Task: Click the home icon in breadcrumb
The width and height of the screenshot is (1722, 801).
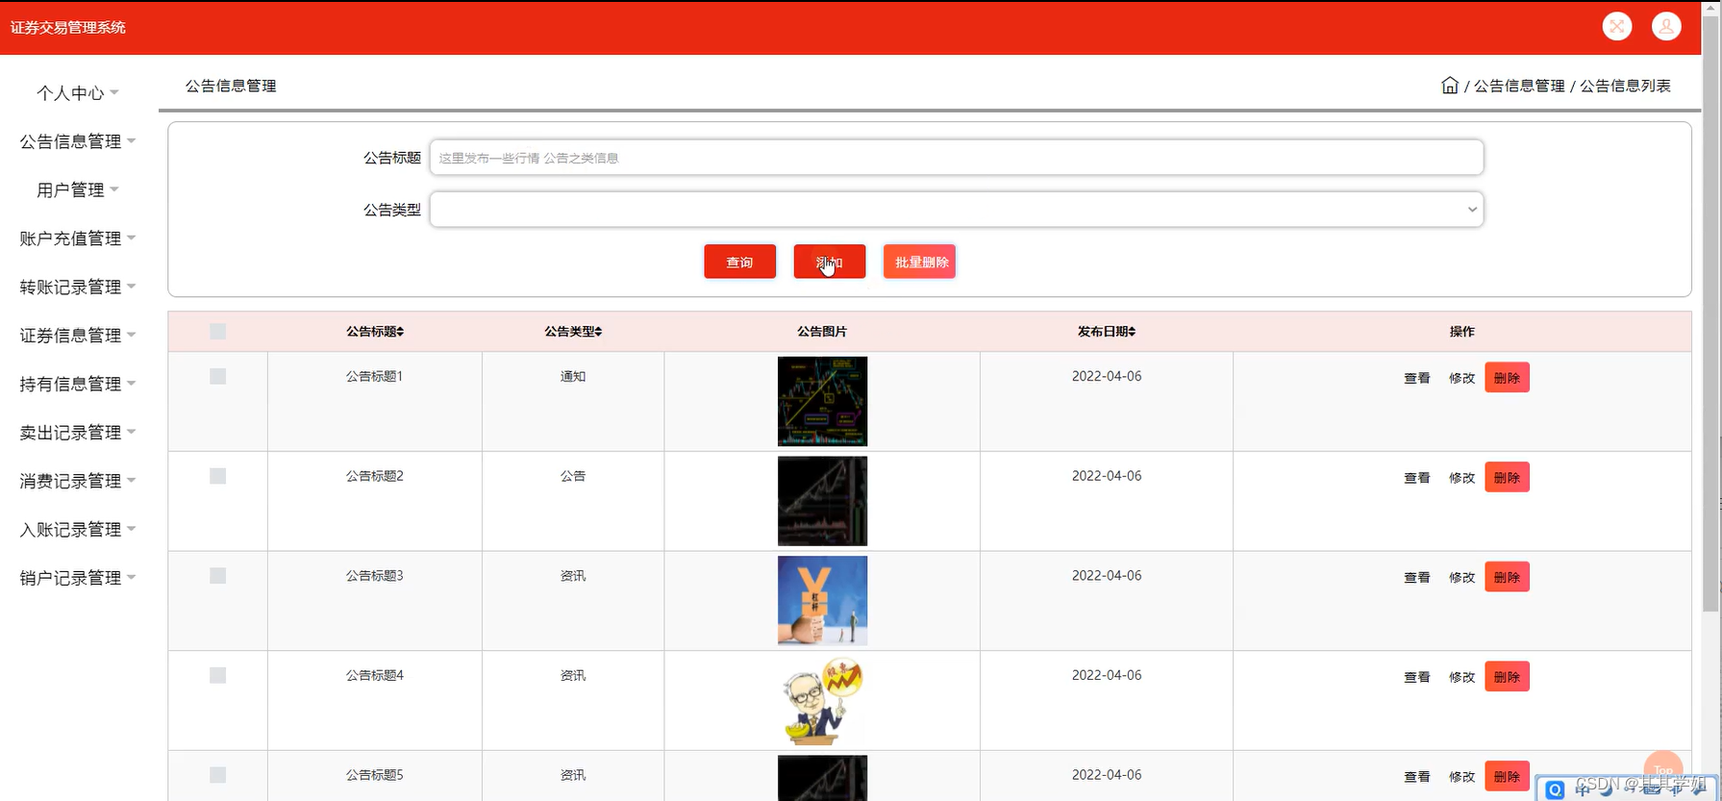Action: [1450, 86]
